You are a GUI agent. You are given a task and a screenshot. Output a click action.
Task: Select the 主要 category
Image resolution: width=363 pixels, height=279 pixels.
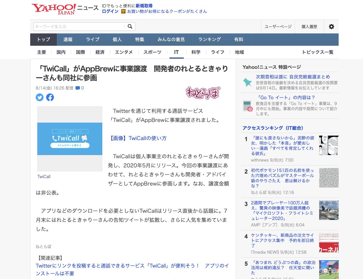(42, 52)
